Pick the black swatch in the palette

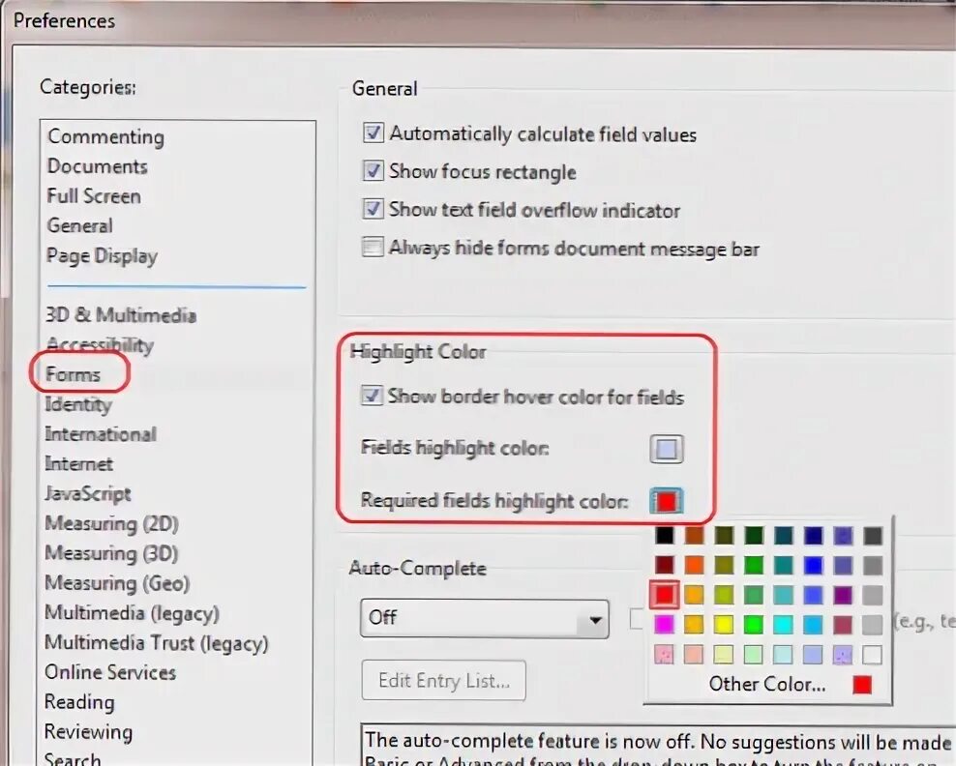pyautogui.click(x=665, y=535)
